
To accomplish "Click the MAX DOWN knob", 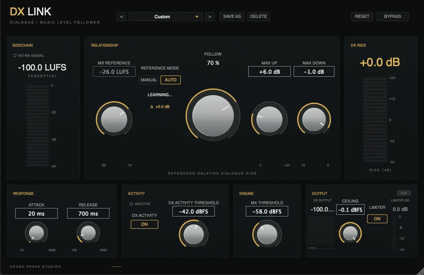I will pyautogui.click(x=314, y=119).
